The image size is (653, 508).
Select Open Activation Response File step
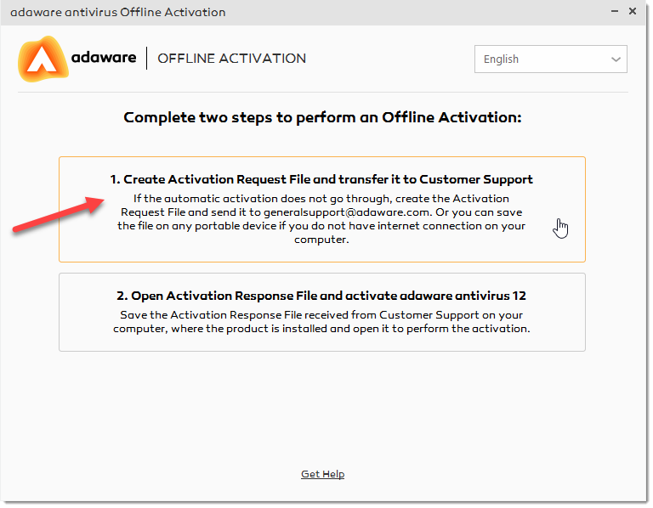click(x=322, y=312)
